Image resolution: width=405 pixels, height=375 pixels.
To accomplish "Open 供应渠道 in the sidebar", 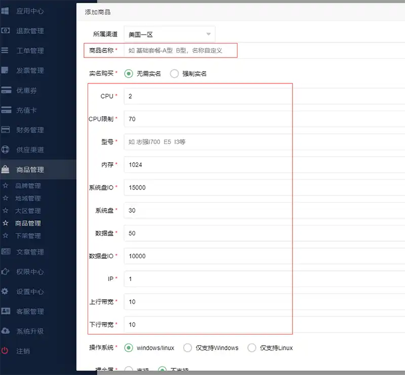I will (30, 150).
